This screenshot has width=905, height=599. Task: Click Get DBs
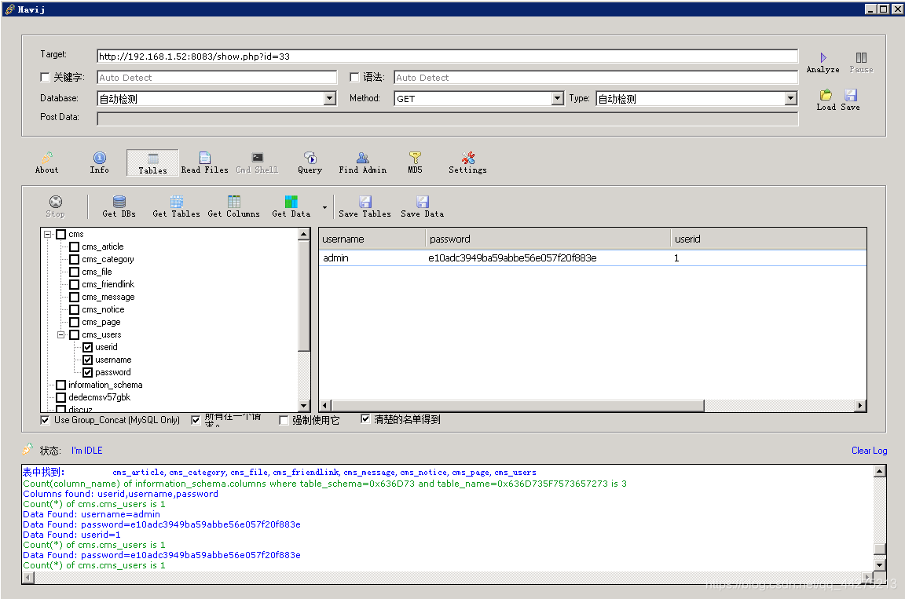(x=119, y=206)
